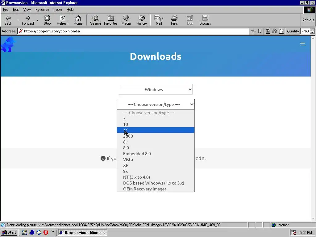Viewport: 316px width, 237px height.
Task: Open the Mail button dropdown arrow
Action: pyautogui.click(x=162, y=18)
